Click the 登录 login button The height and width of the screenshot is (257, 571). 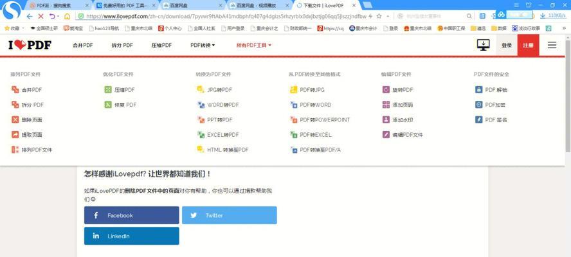click(507, 45)
